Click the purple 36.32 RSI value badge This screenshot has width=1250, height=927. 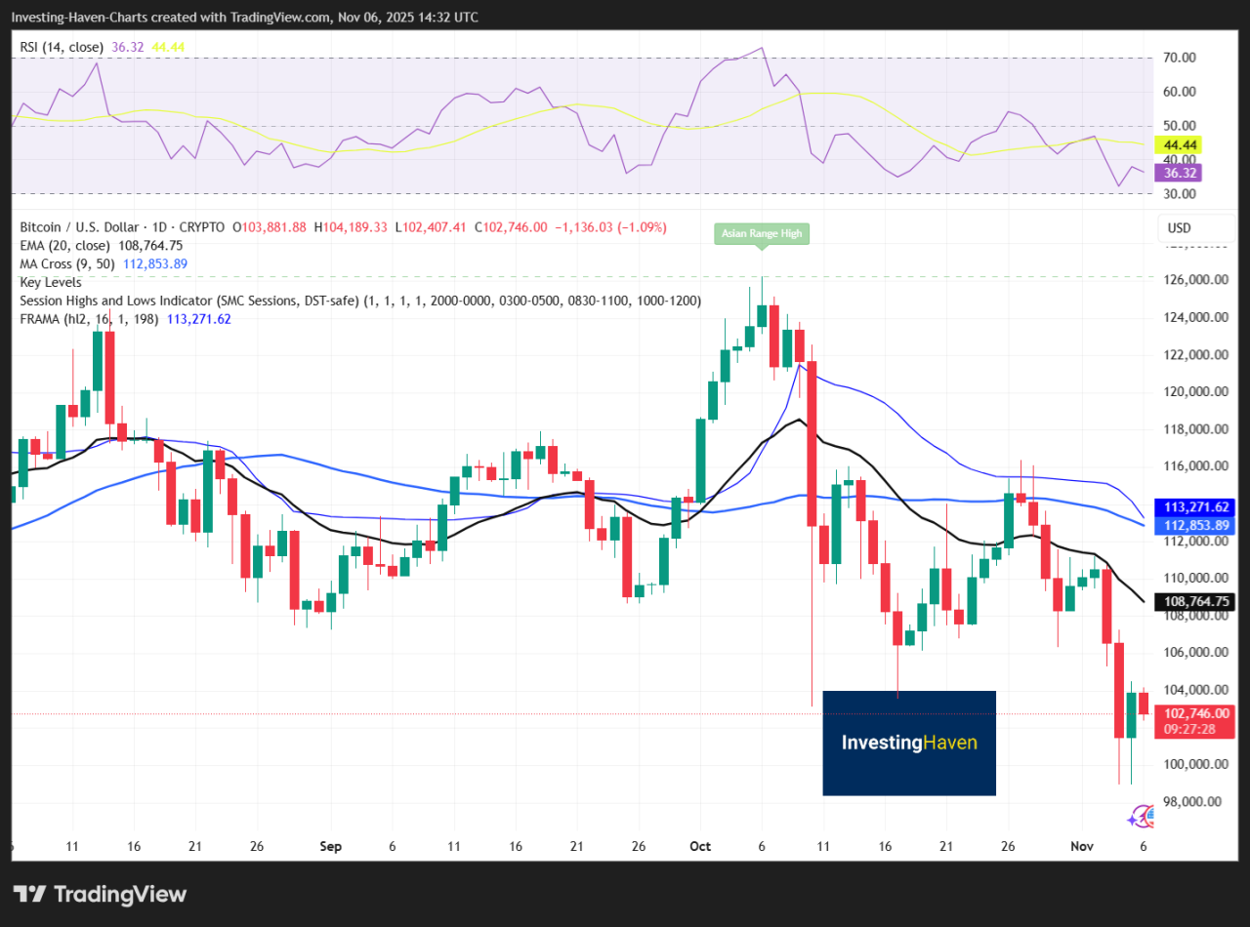(x=1178, y=172)
